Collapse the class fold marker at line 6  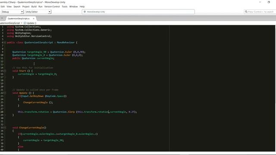5,43
